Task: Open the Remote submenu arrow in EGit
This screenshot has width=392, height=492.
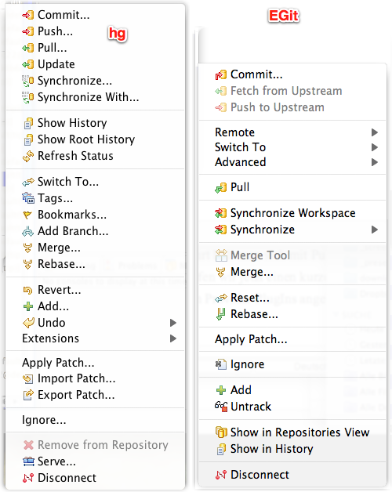Action: 374,132
